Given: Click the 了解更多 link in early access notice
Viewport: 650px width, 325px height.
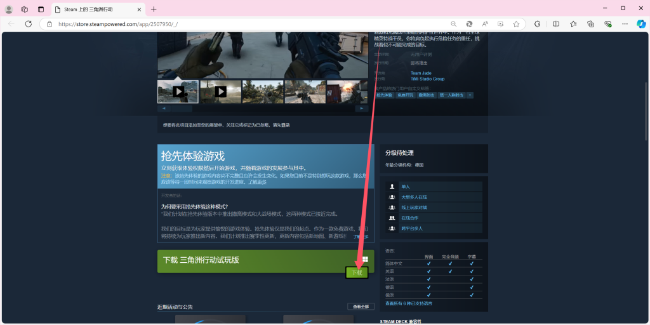Looking at the screenshot, I should (257, 182).
